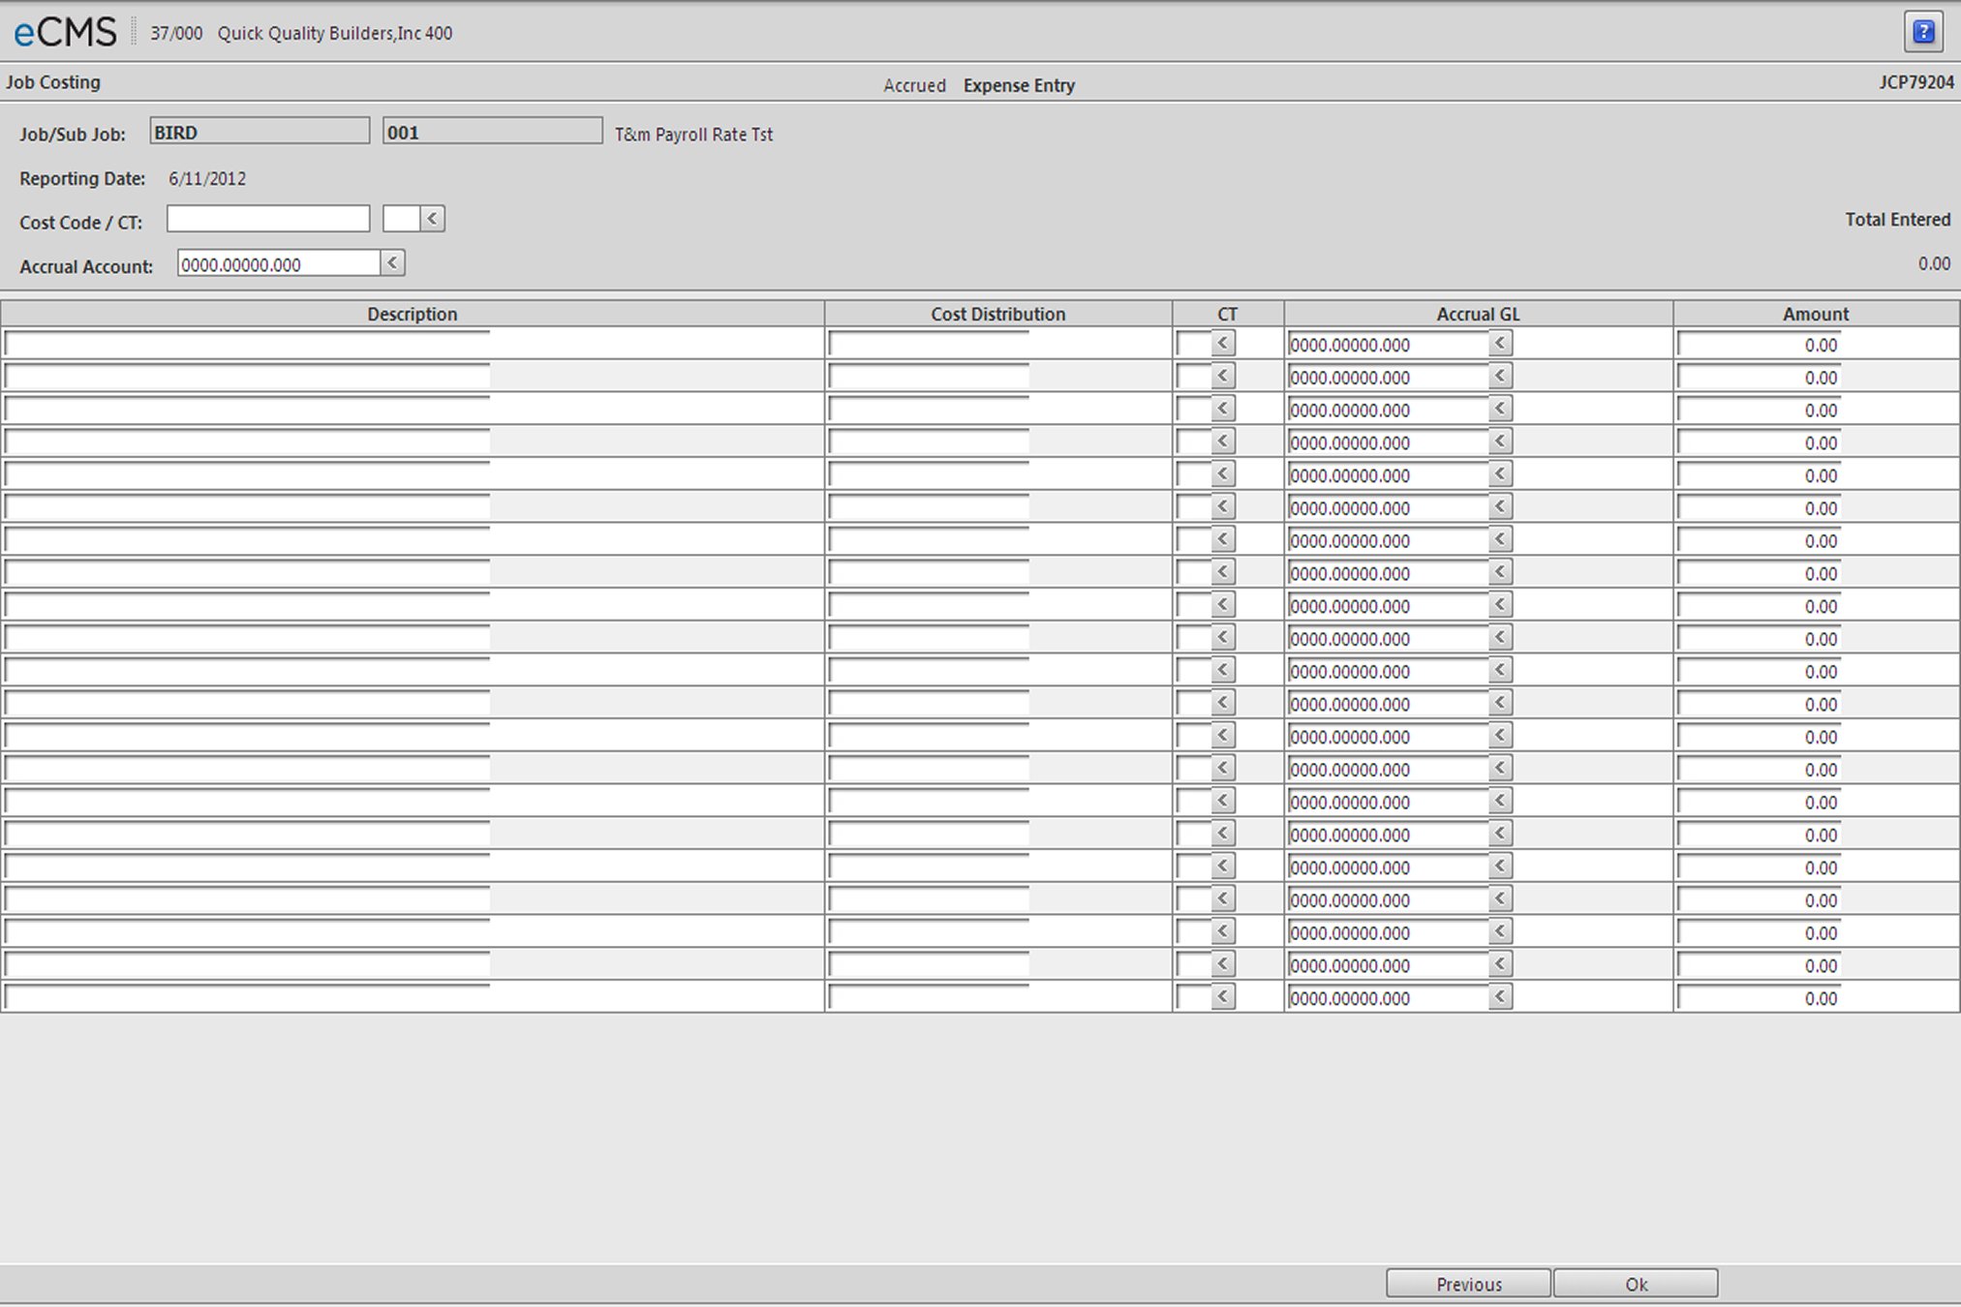Open CT lookup in third grid row
This screenshot has width=1961, height=1307.
(1223, 410)
